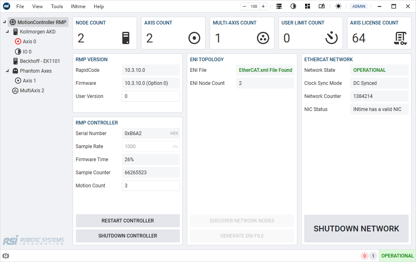Collapse the MotionController RMP tree node

click(4, 22)
